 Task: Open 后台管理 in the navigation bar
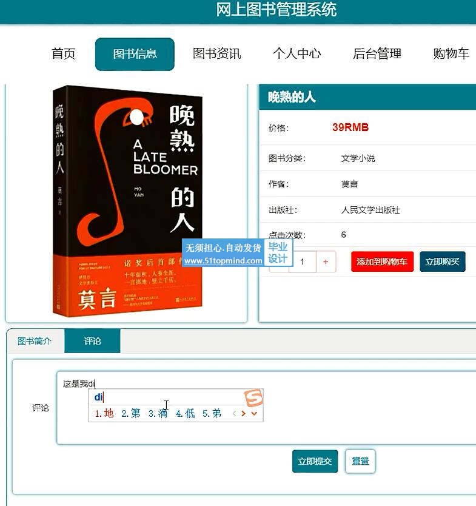click(x=377, y=54)
